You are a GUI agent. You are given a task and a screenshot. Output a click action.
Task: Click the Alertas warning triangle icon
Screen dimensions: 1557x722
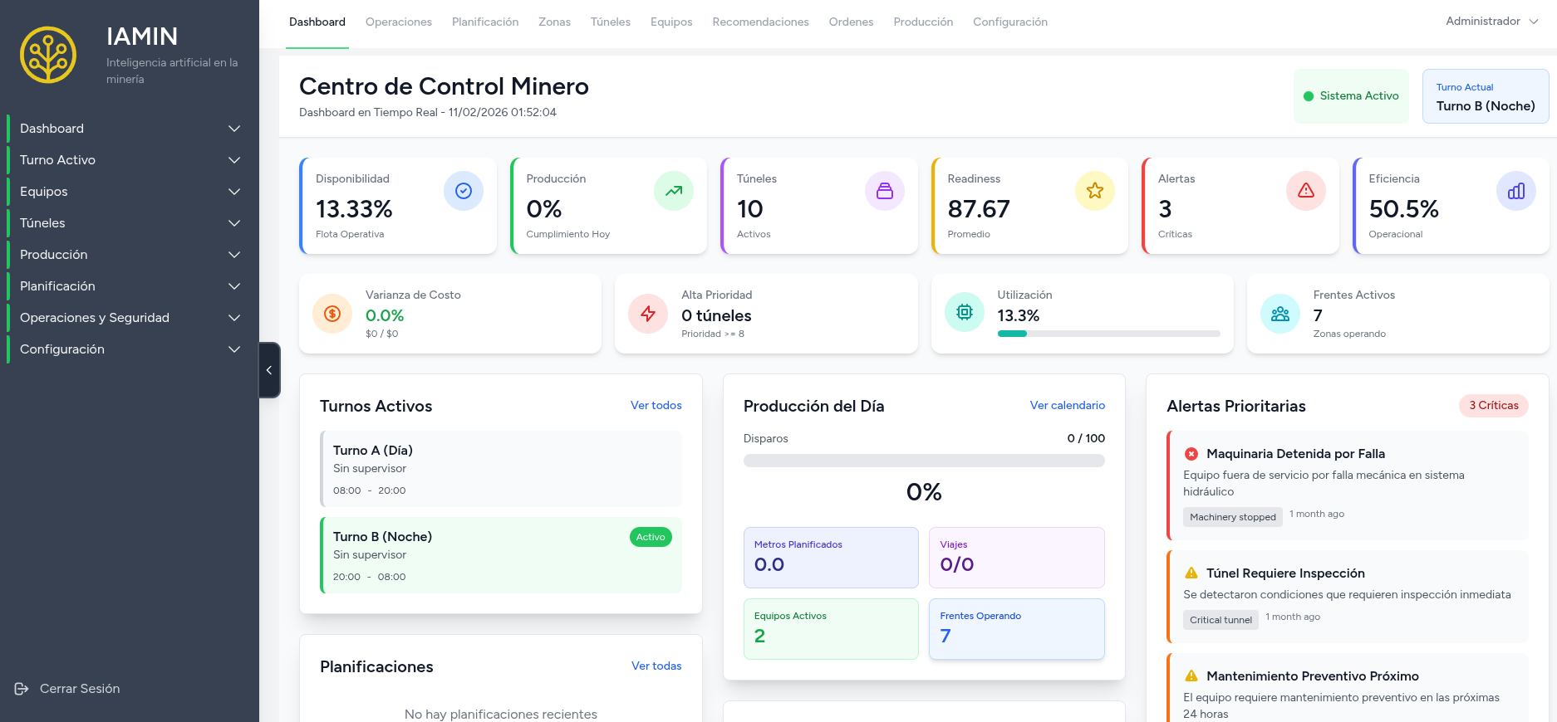click(x=1306, y=191)
